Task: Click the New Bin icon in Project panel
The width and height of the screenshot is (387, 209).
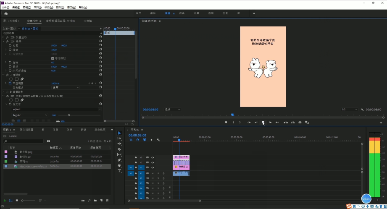Action: click(95, 200)
